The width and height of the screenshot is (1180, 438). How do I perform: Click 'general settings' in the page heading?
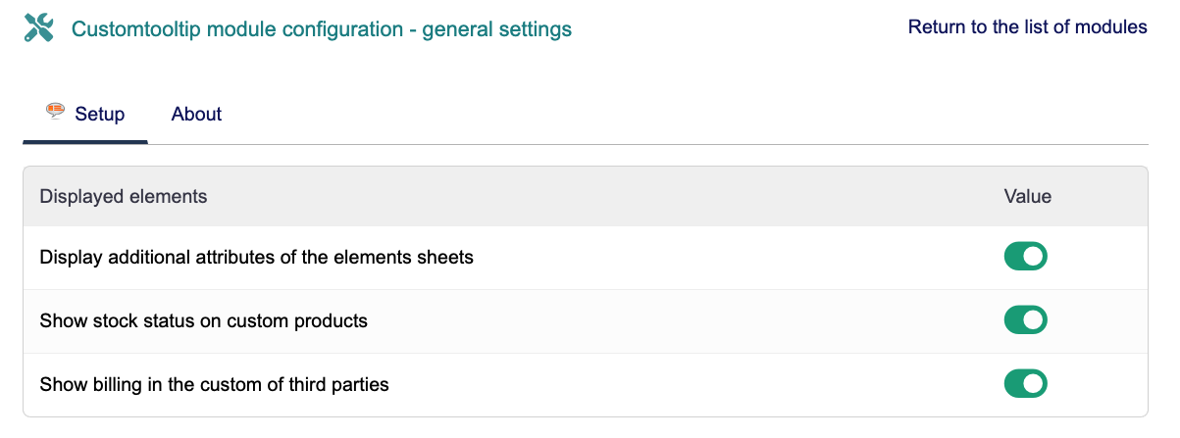(496, 29)
